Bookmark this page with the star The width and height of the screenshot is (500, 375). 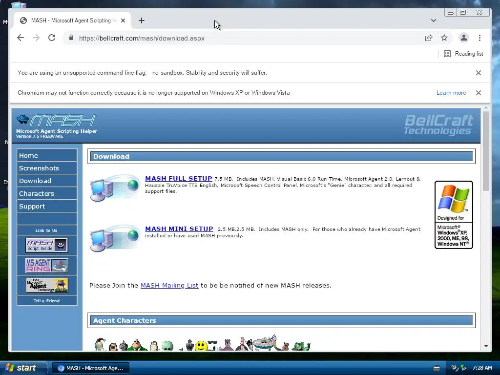[x=444, y=38]
